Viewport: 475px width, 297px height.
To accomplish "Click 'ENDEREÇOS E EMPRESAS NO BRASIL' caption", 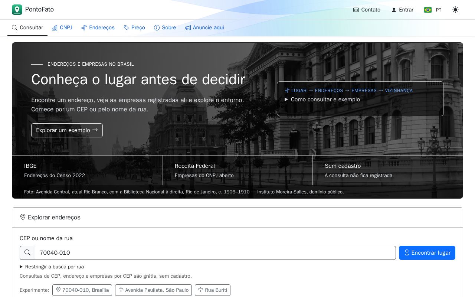I will (x=91, y=64).
